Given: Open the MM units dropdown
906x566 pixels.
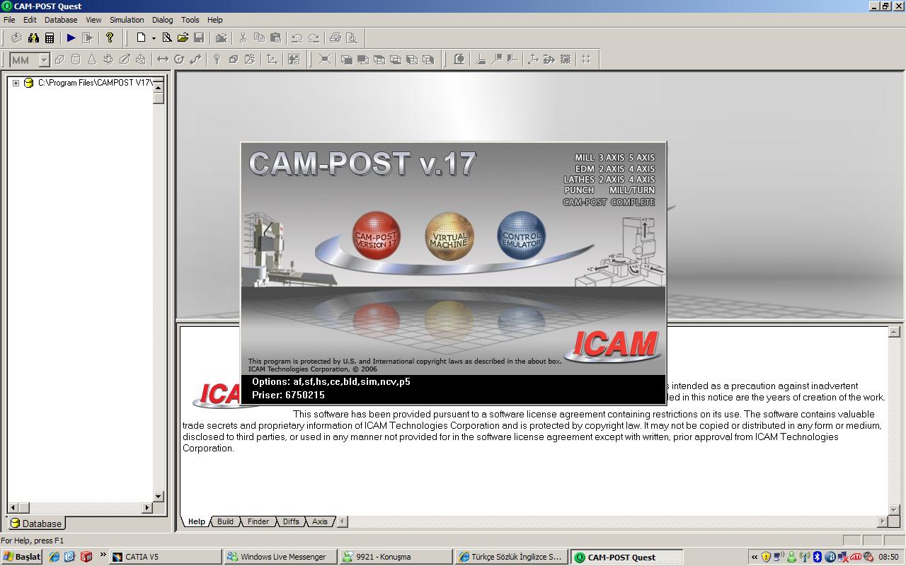Looking at the screenshot, I should 43,60.
